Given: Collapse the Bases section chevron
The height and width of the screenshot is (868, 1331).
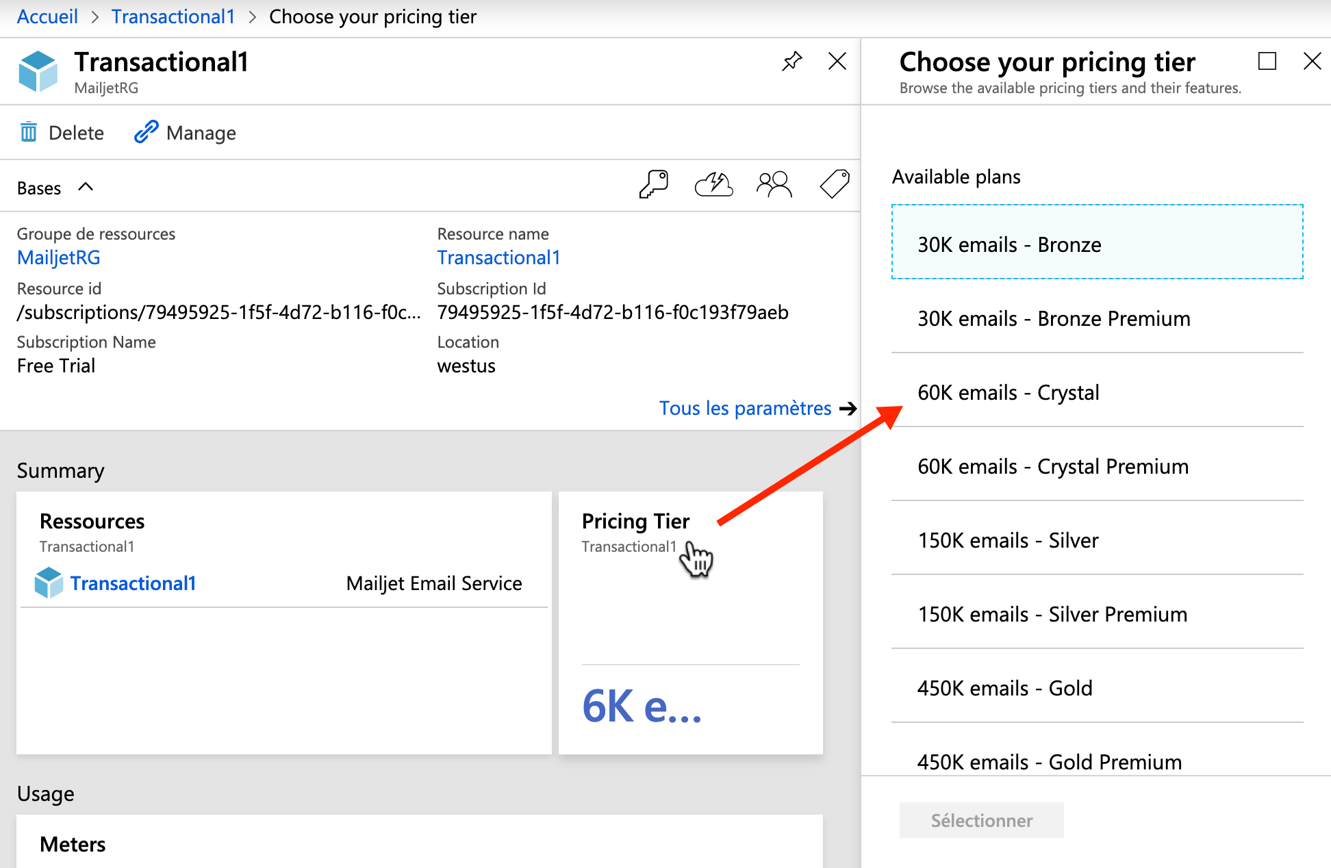Looking at the screenshot, I should click(86, 187).
